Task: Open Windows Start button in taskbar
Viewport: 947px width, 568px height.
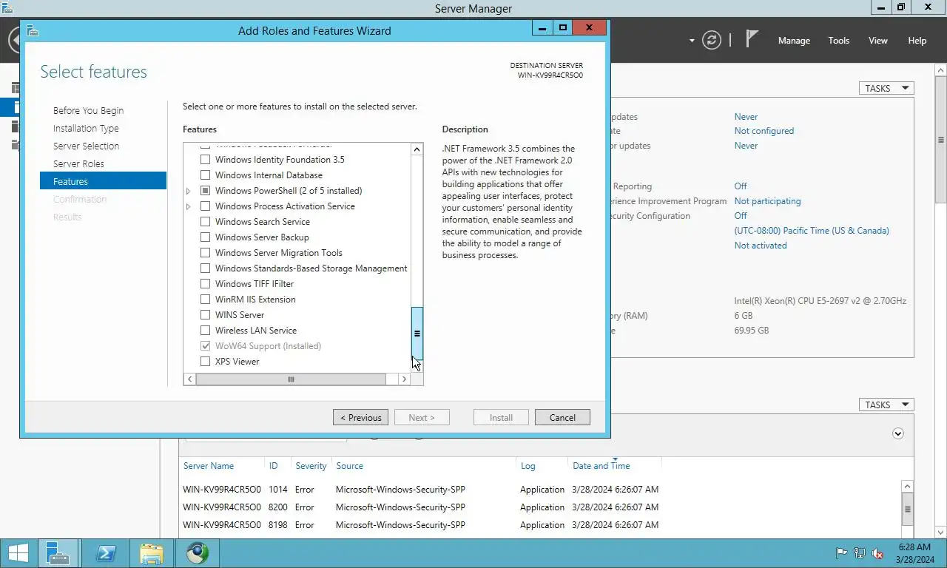Action: pos(18,553)
